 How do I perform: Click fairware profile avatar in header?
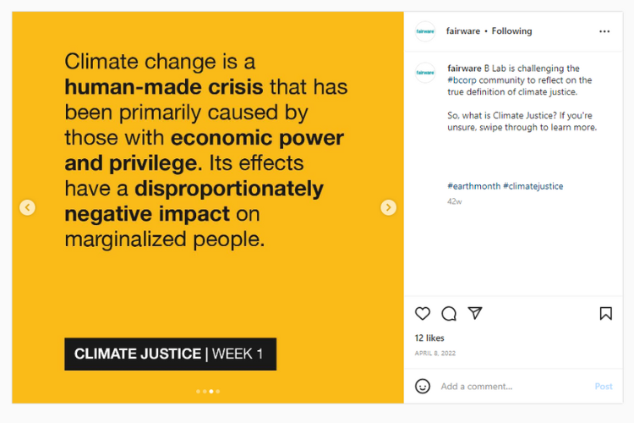[425, 31]
